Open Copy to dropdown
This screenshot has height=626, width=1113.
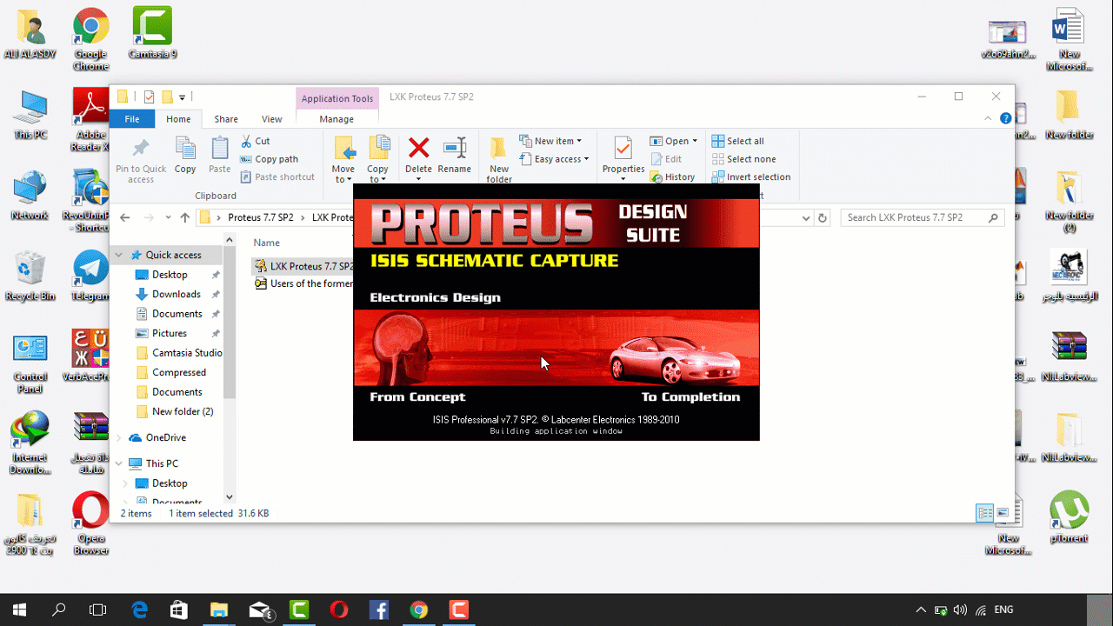(378, 160)
